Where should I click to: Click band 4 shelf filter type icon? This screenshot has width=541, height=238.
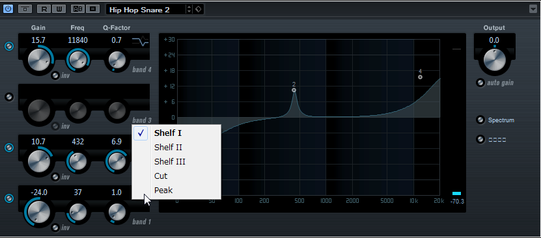pyautogui.click(x=141, y=42)
